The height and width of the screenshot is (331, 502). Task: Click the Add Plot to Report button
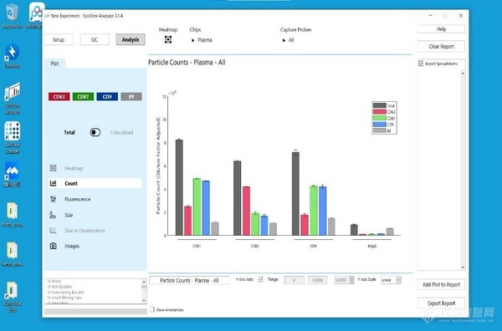441,284
